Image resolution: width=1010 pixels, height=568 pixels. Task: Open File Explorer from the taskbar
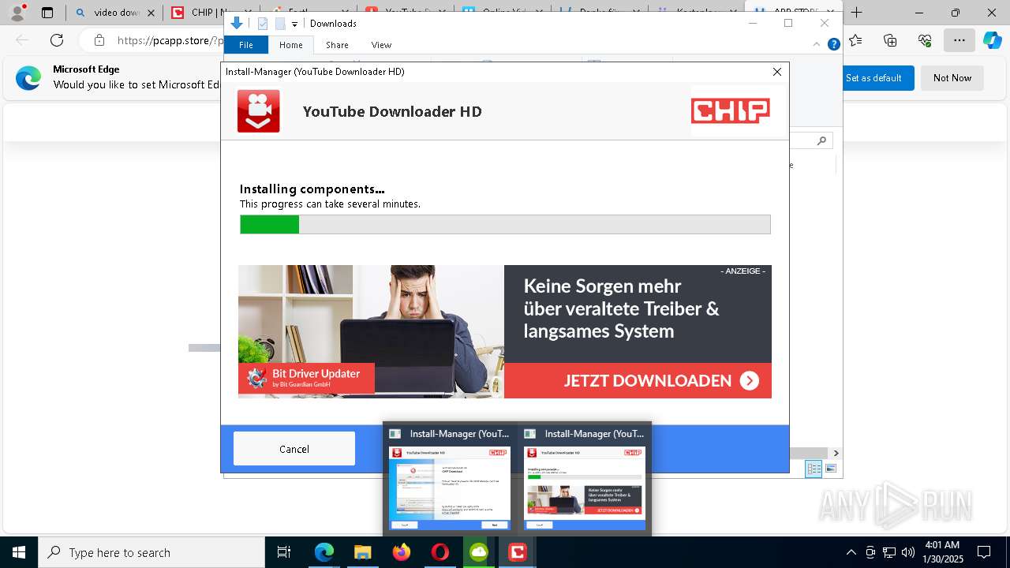click(x=362, y=552)
